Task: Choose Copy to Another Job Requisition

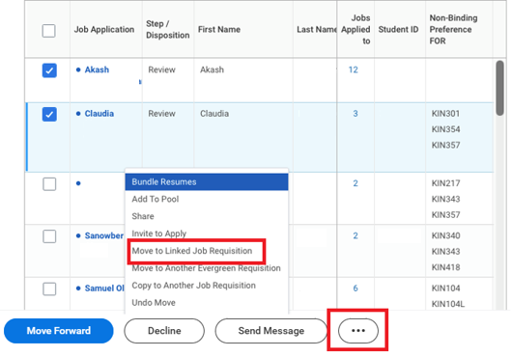Action: click(207, 286)
